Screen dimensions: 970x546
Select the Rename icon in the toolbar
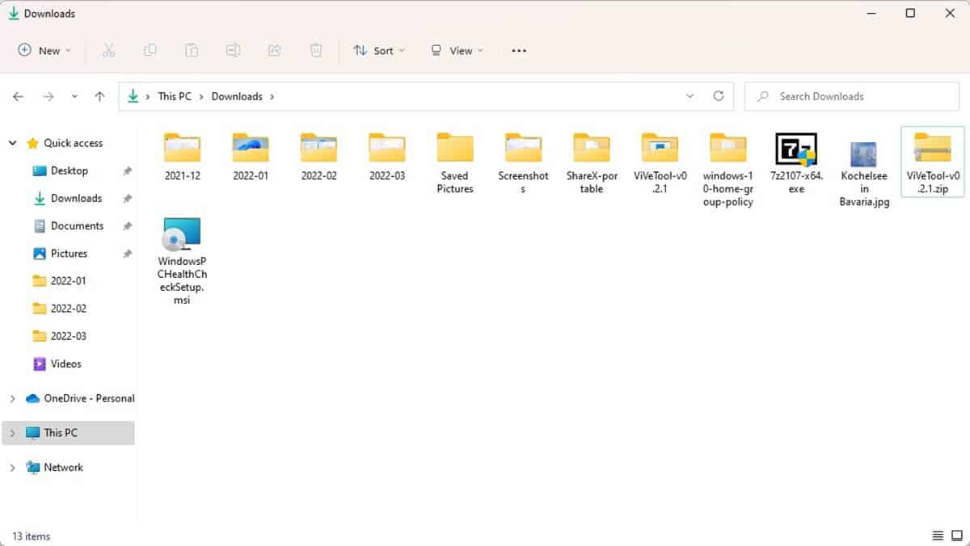point(233,50)
